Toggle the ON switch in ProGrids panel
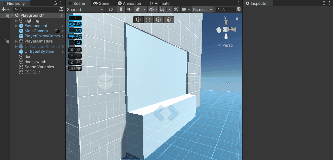 point(75,30)
